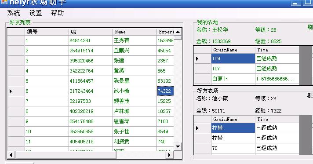Click QQ cell 254919174
Screen dimensions: 313x164
coord(91,51)
